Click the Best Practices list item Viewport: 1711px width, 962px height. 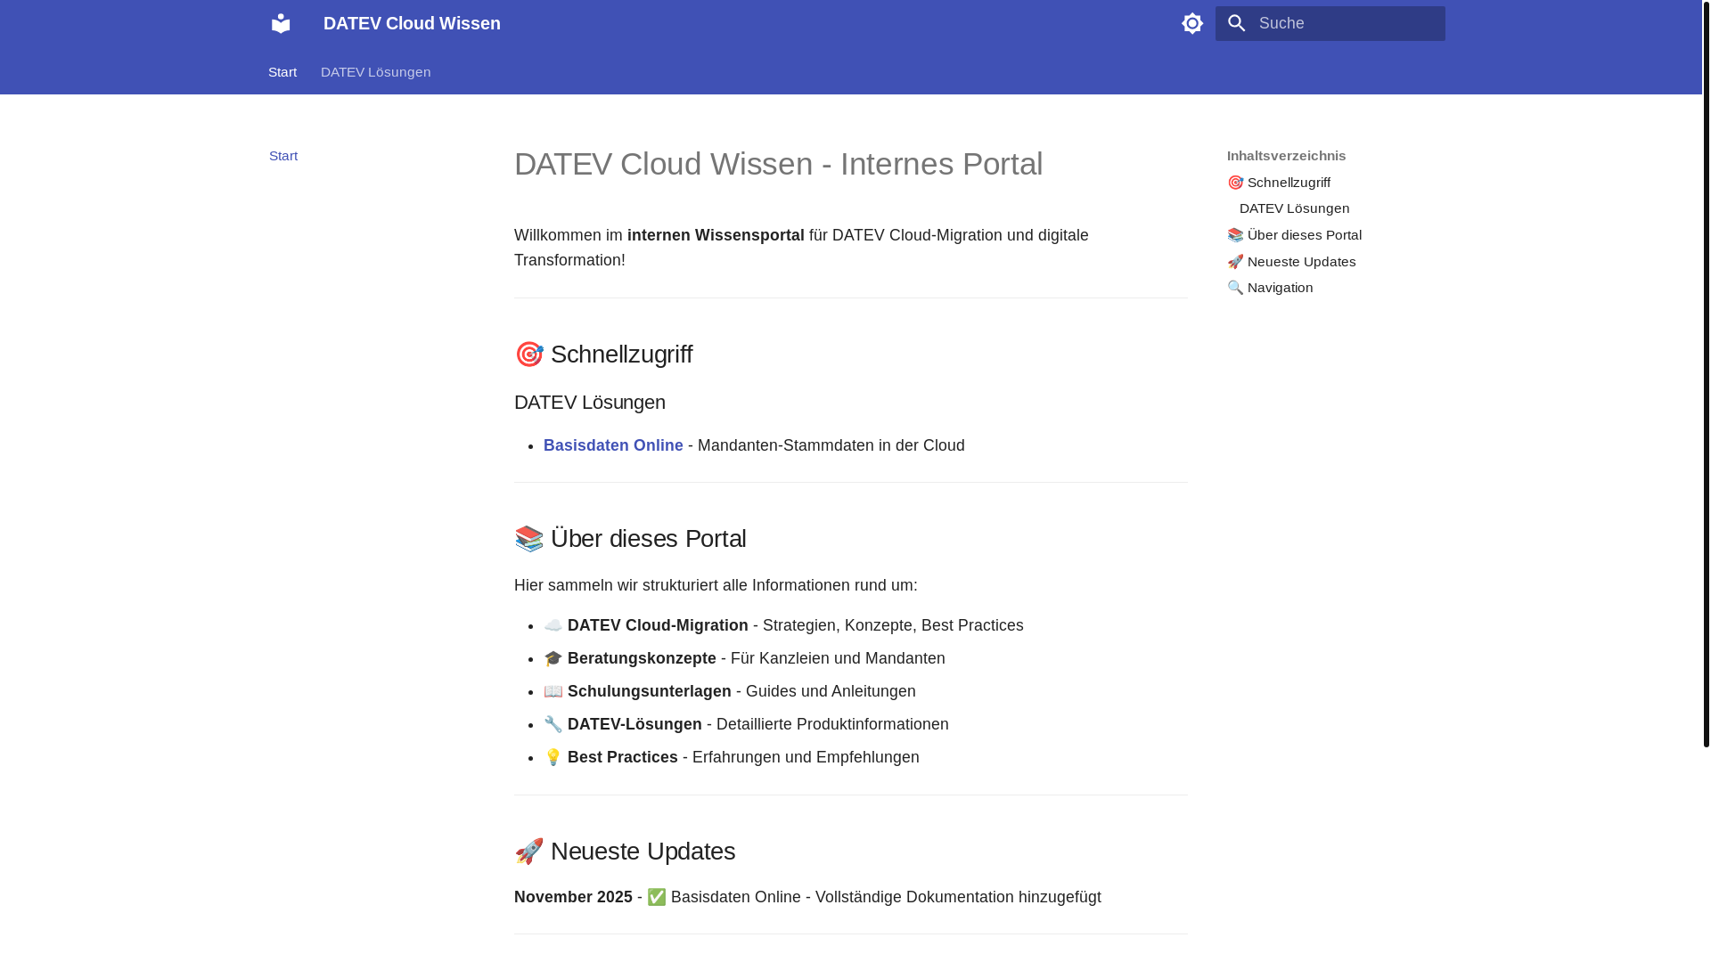(732, 757)
